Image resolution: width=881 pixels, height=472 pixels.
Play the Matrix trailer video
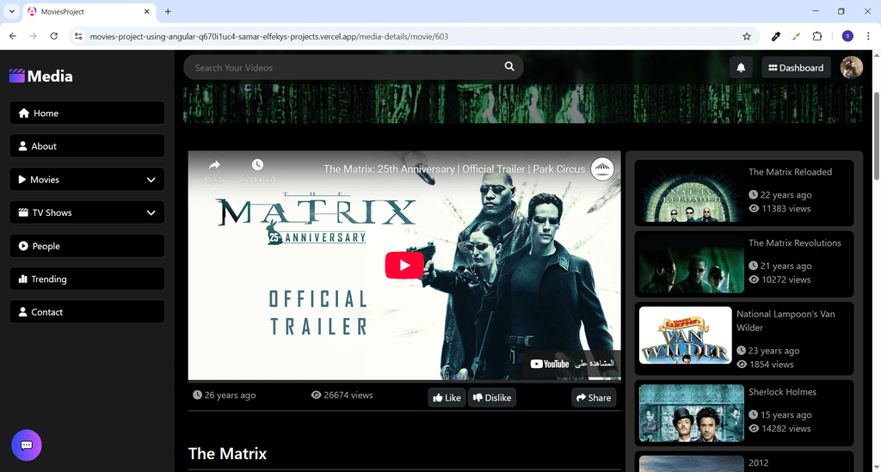click(x=404, y=266)
